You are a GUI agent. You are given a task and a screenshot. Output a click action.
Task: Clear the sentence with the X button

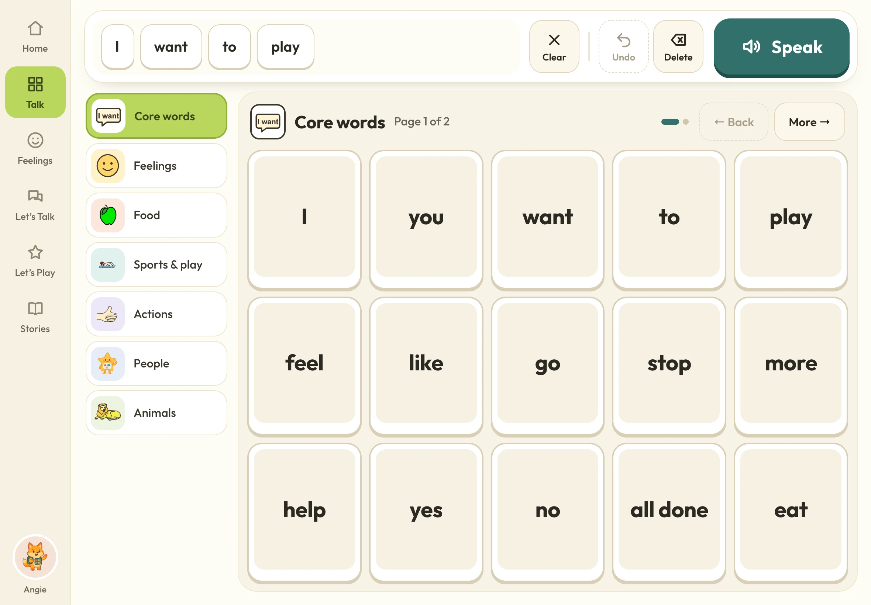[x=554, y=46]
